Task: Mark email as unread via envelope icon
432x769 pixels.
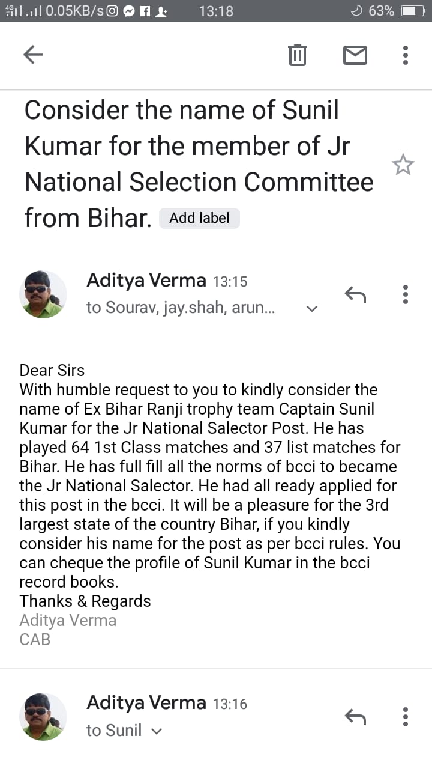Action: pyautogui.click(x=355, y=55)
